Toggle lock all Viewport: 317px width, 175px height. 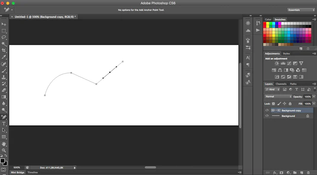tap(290, 104)
